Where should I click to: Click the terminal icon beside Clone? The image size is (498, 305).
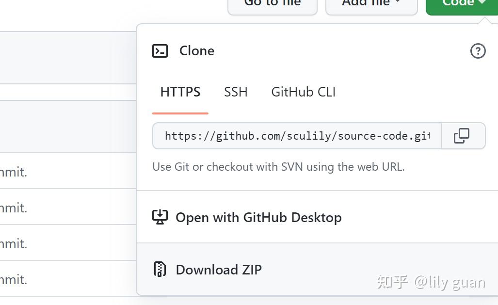tap(160, 50)
